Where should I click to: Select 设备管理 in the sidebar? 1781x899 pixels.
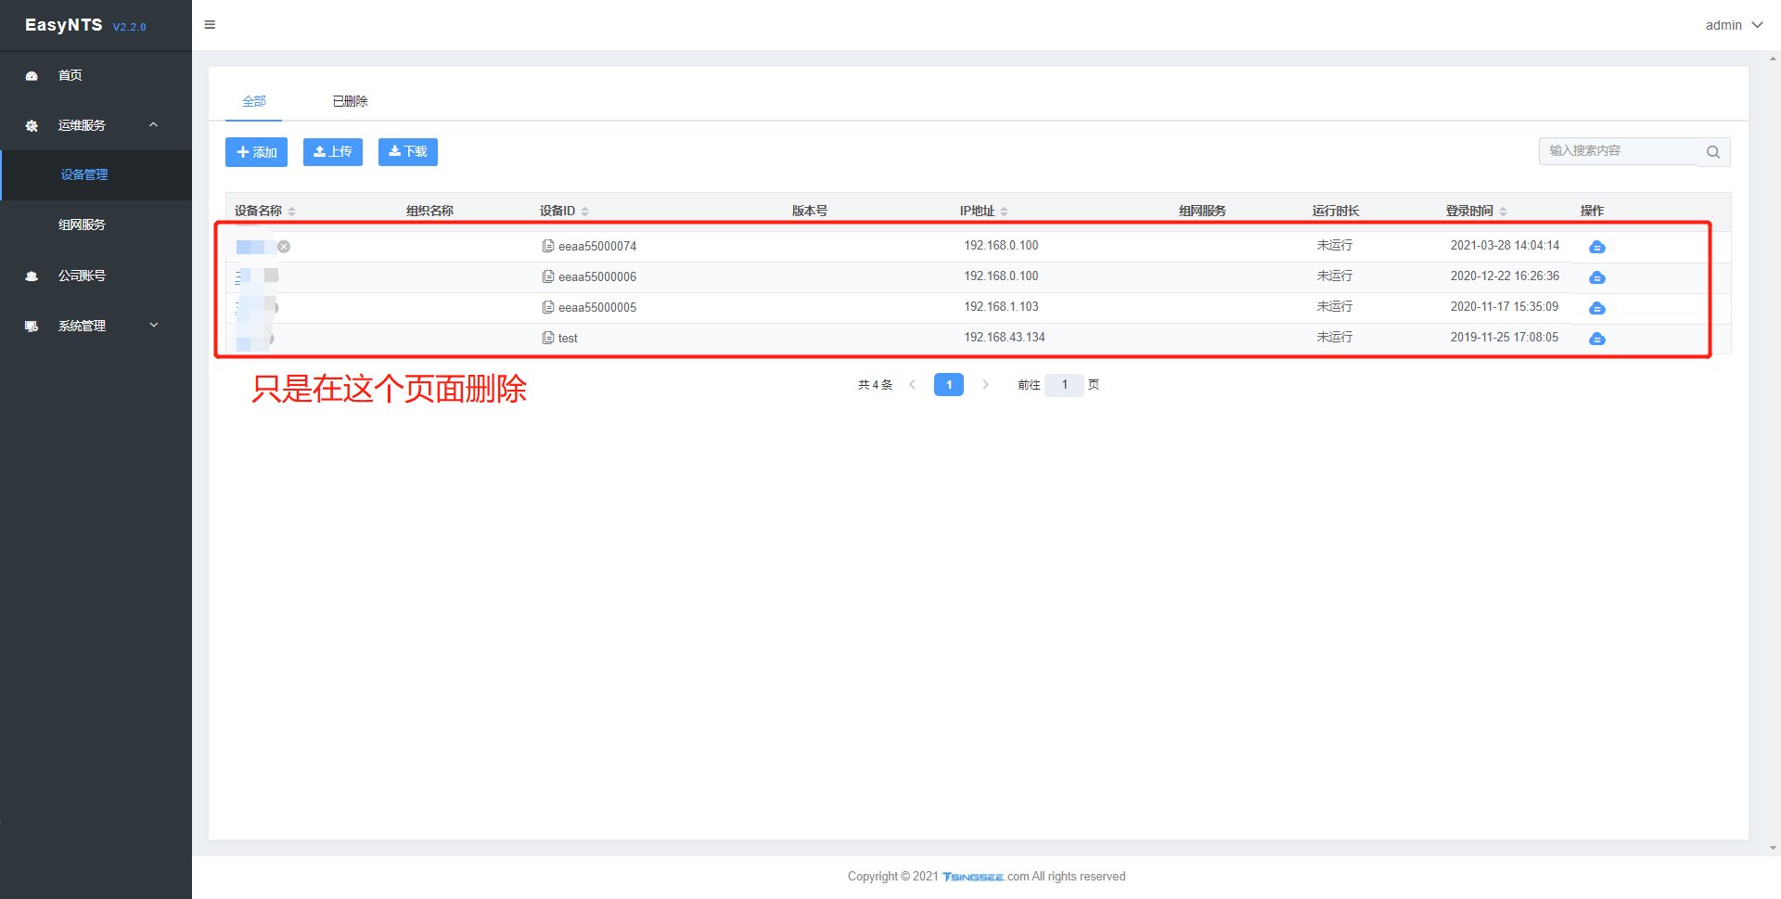point(96,174)
